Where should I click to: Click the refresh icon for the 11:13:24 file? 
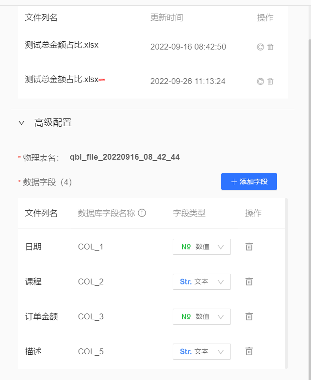pyautogui.click(x=260, y=82)
